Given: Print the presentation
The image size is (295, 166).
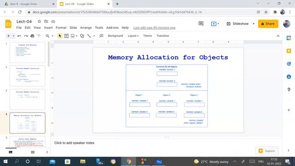Looking at the screenshot, I should coord(32,36).
